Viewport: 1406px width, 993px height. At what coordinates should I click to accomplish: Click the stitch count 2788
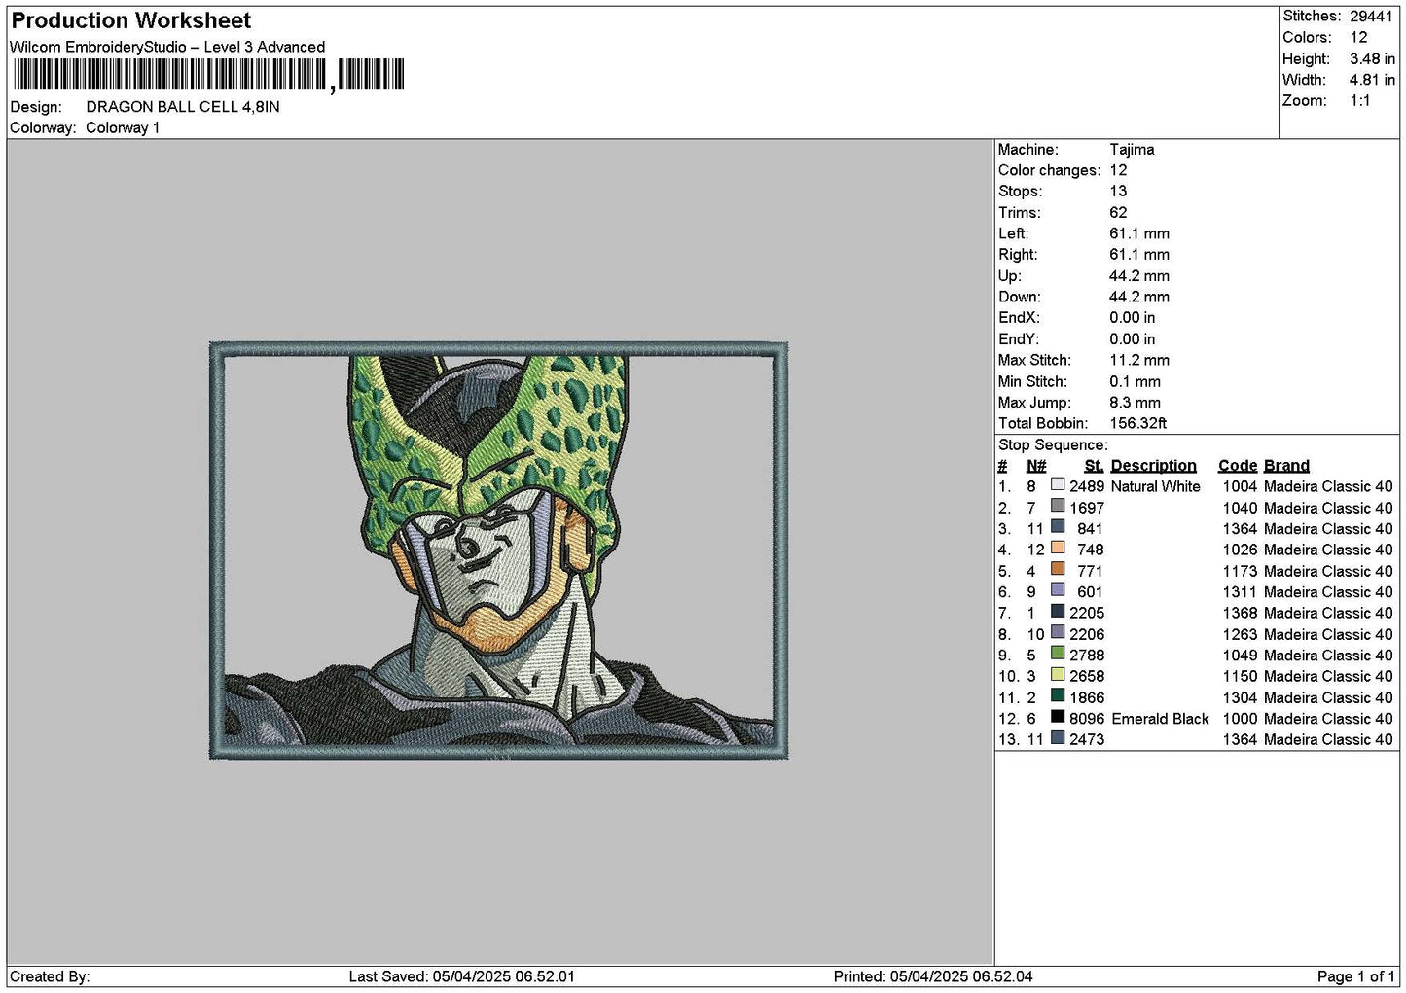(1087, 656)
